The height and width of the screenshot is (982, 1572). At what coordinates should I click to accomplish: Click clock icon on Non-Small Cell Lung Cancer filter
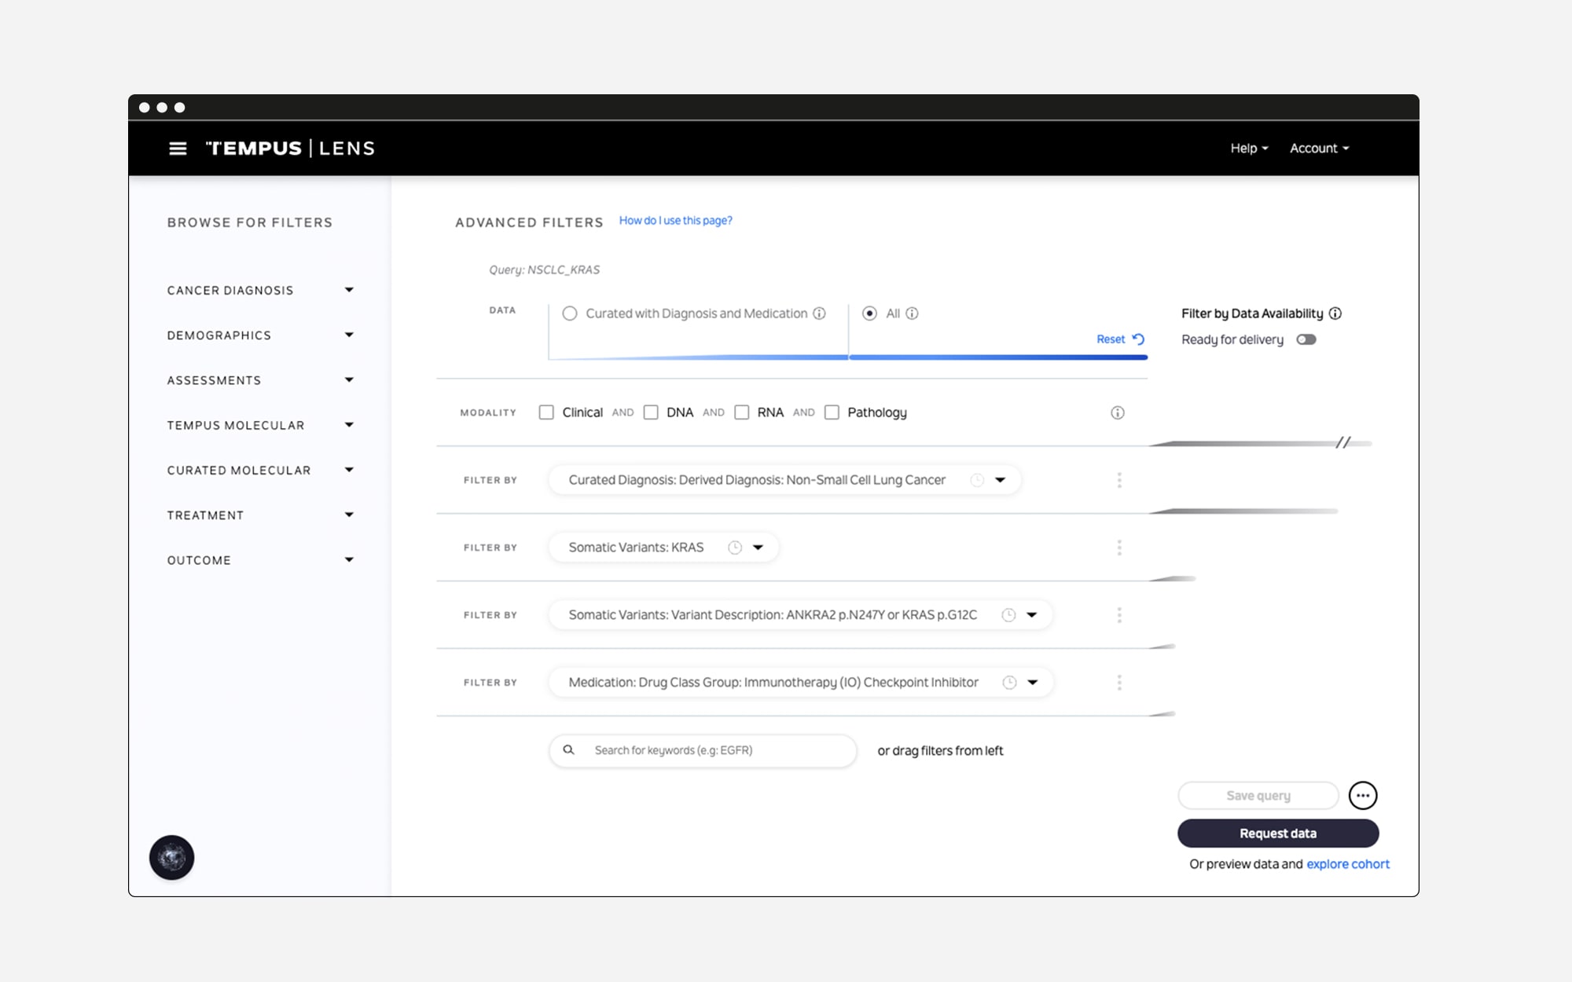(977, 480)
